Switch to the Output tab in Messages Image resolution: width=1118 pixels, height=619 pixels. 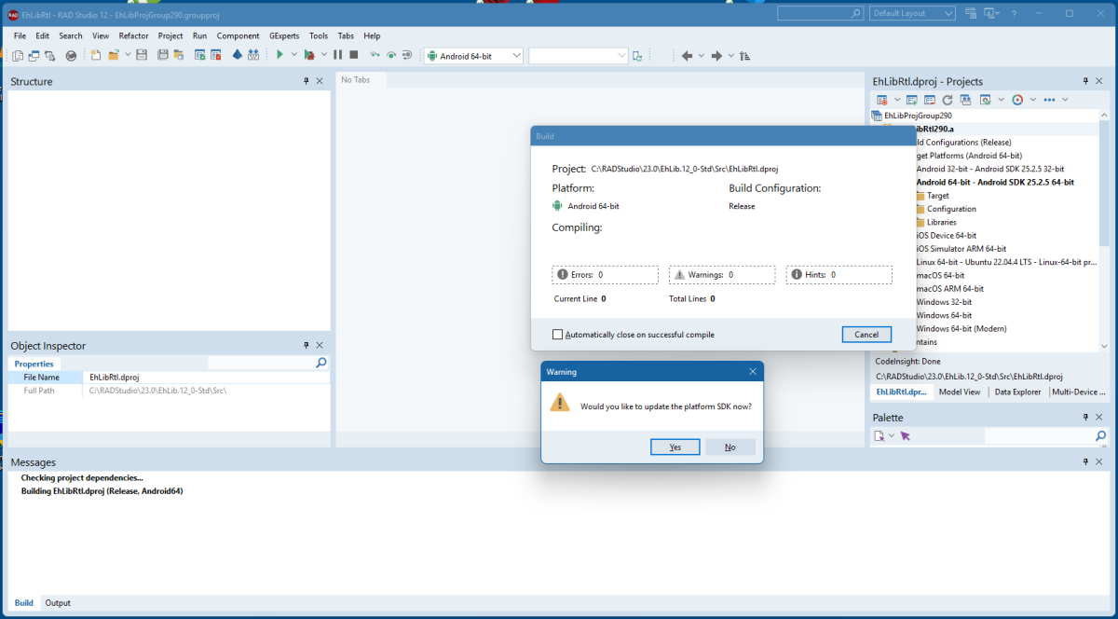pyautogui.click(x=58, y=603)
